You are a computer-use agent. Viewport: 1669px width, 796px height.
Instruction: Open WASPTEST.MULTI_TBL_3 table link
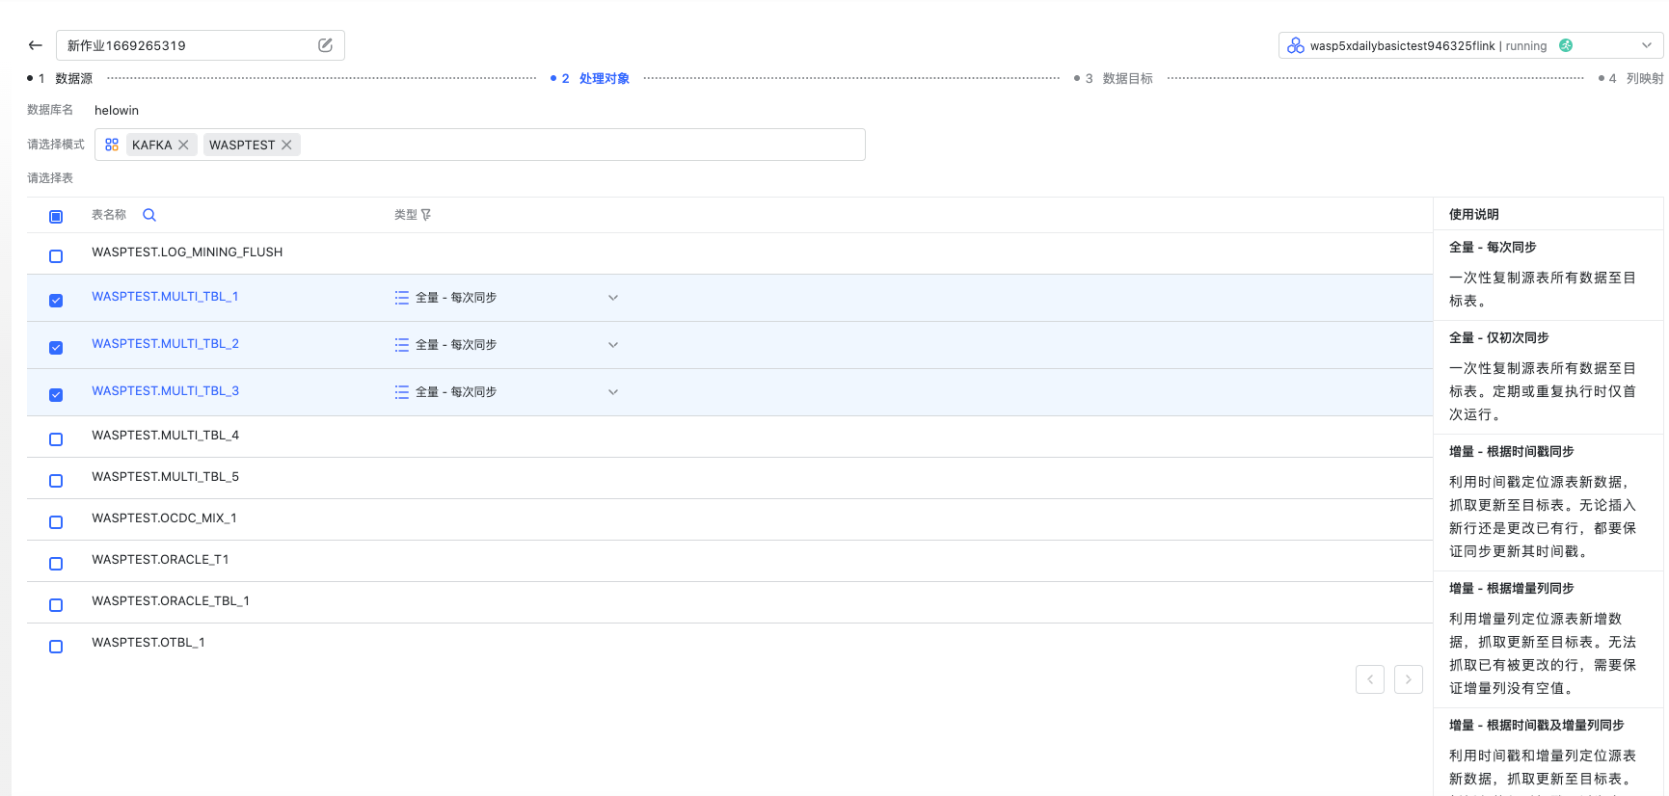point(165,391)
